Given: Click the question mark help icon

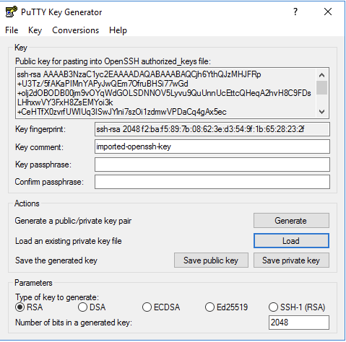Looking at the screenshot, I should (x=295, y=12).
